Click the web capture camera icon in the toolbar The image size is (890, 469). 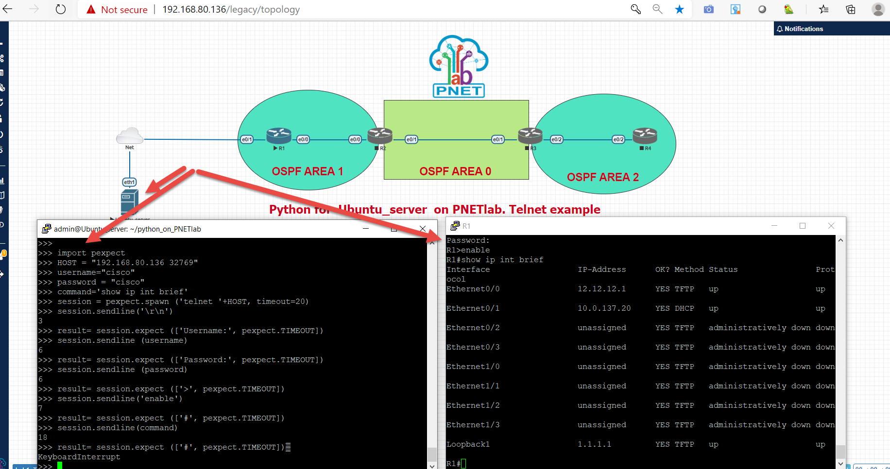pyautogui.click(x=708, y=9)
